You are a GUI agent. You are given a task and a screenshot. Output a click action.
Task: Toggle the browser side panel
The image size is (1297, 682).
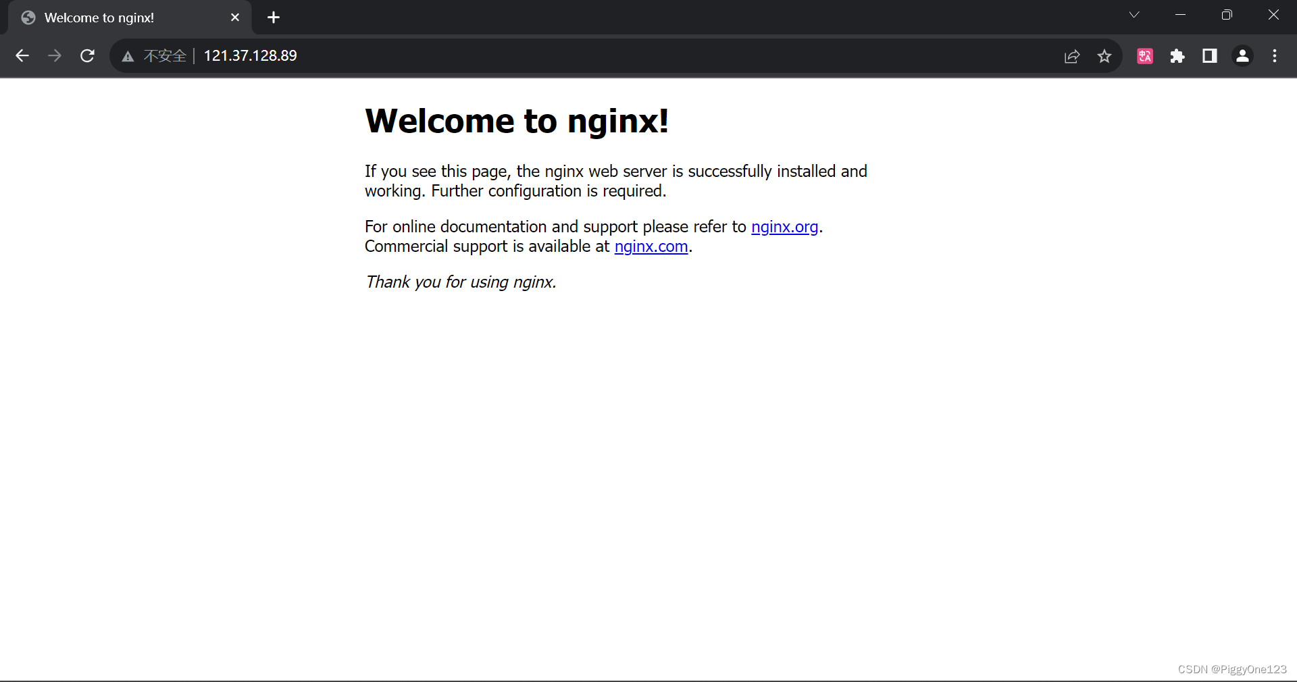click(x=1210, y=56)
